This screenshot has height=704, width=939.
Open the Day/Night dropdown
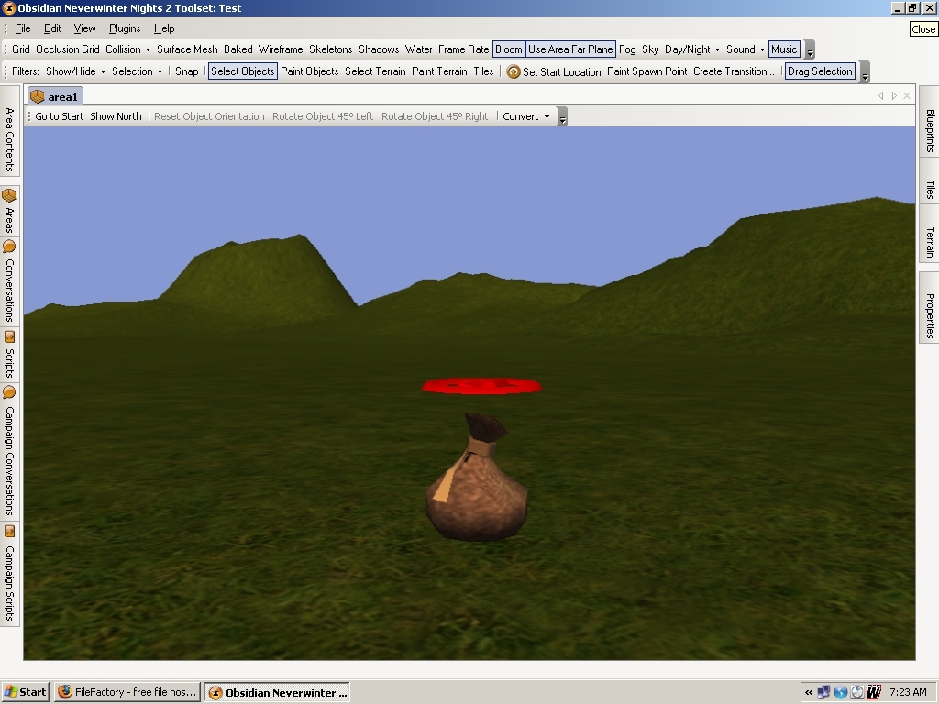pyautogui.click(x=691, y=49)
